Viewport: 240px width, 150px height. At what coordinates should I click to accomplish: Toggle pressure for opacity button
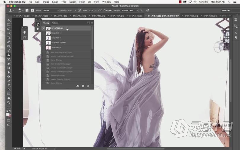point(79,10)
